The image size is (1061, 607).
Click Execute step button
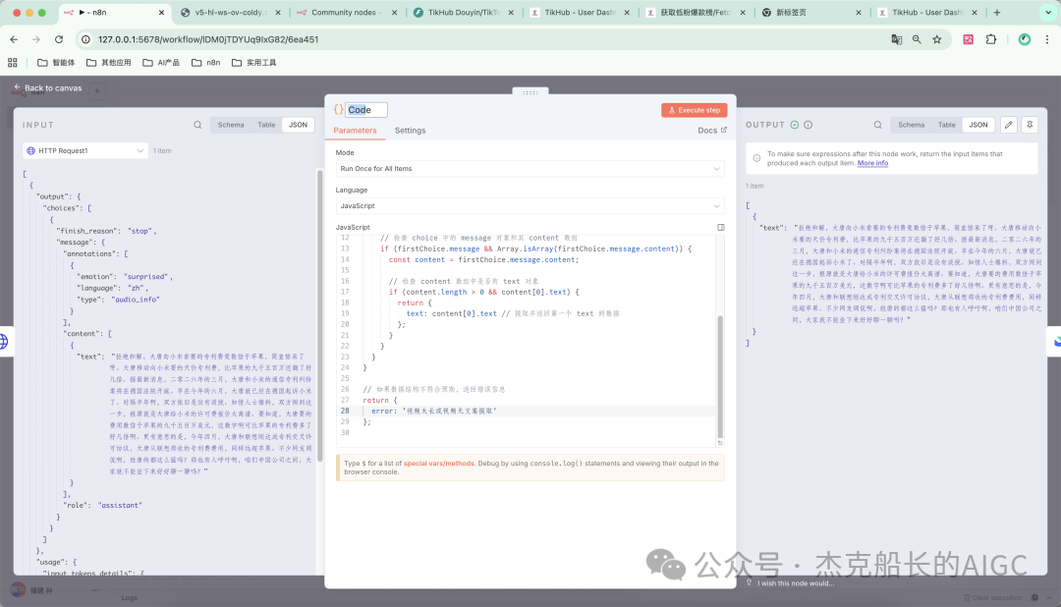[x=695, y=110]
